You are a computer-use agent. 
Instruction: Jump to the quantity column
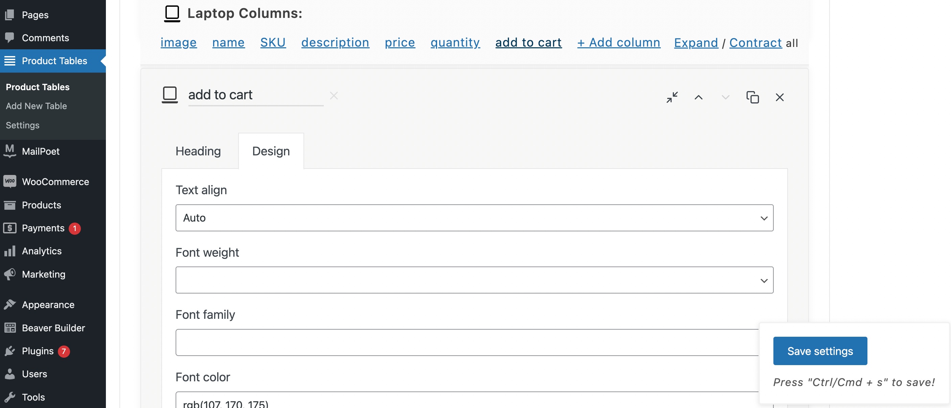point(455,43)
